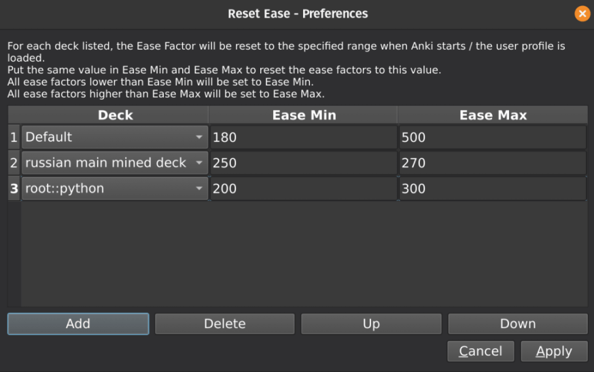Click Ease Min field containing 180
The image size is (594, 372).
(x=303, y=137)
